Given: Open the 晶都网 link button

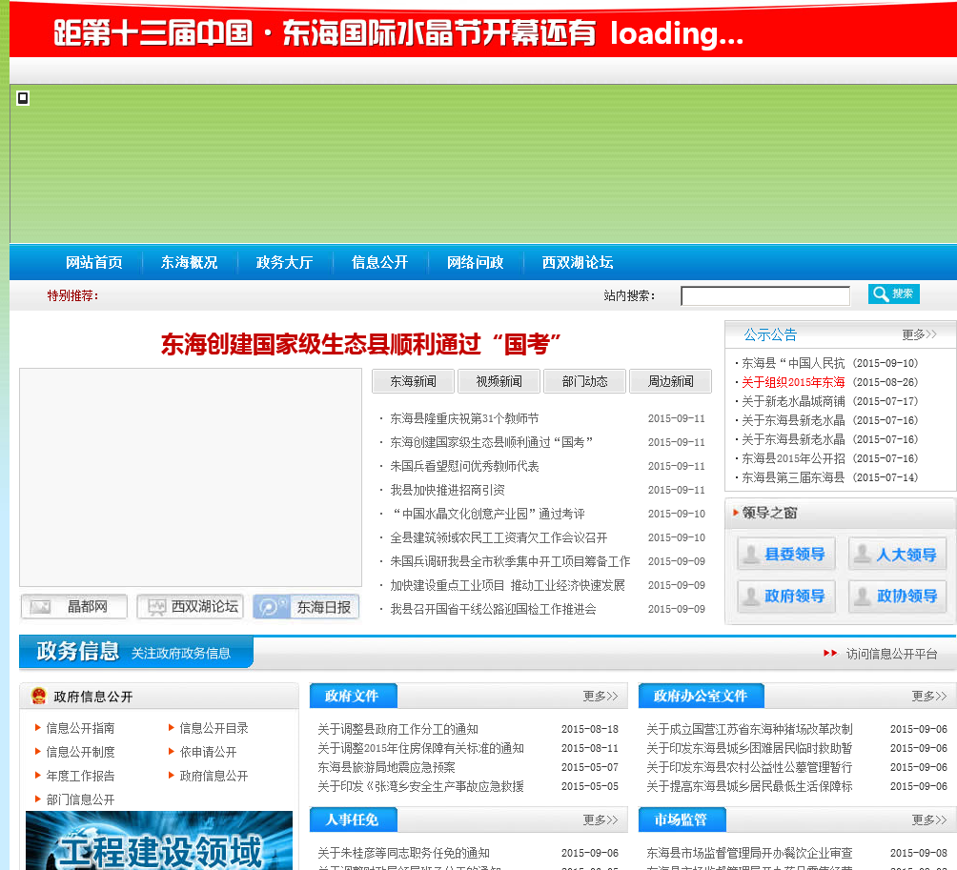Looking at the screenshot, I should click(73, 606).
